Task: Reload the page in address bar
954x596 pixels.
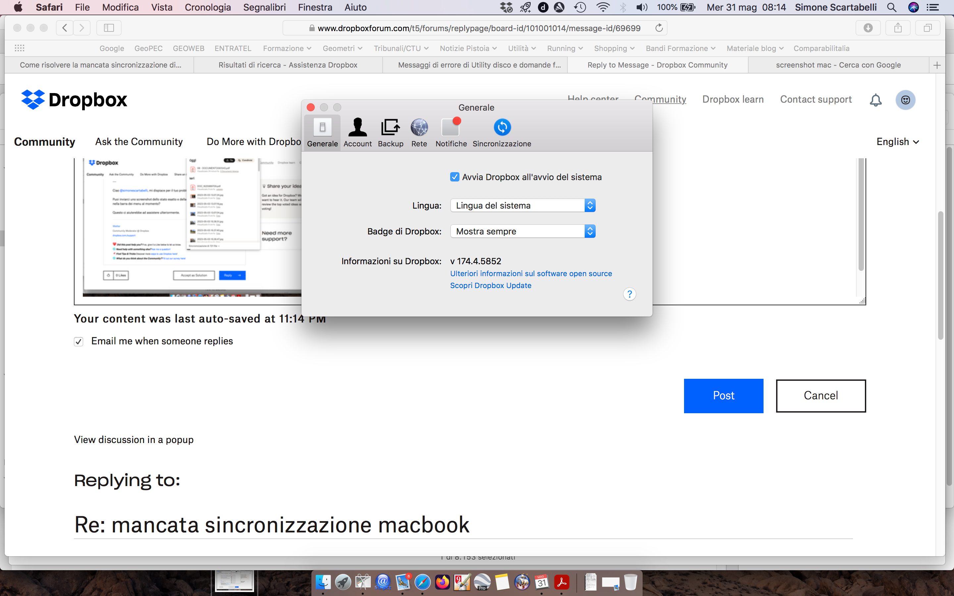Action: pos(659,28)
